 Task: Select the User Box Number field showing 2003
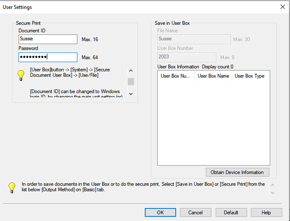pos(187,57)
